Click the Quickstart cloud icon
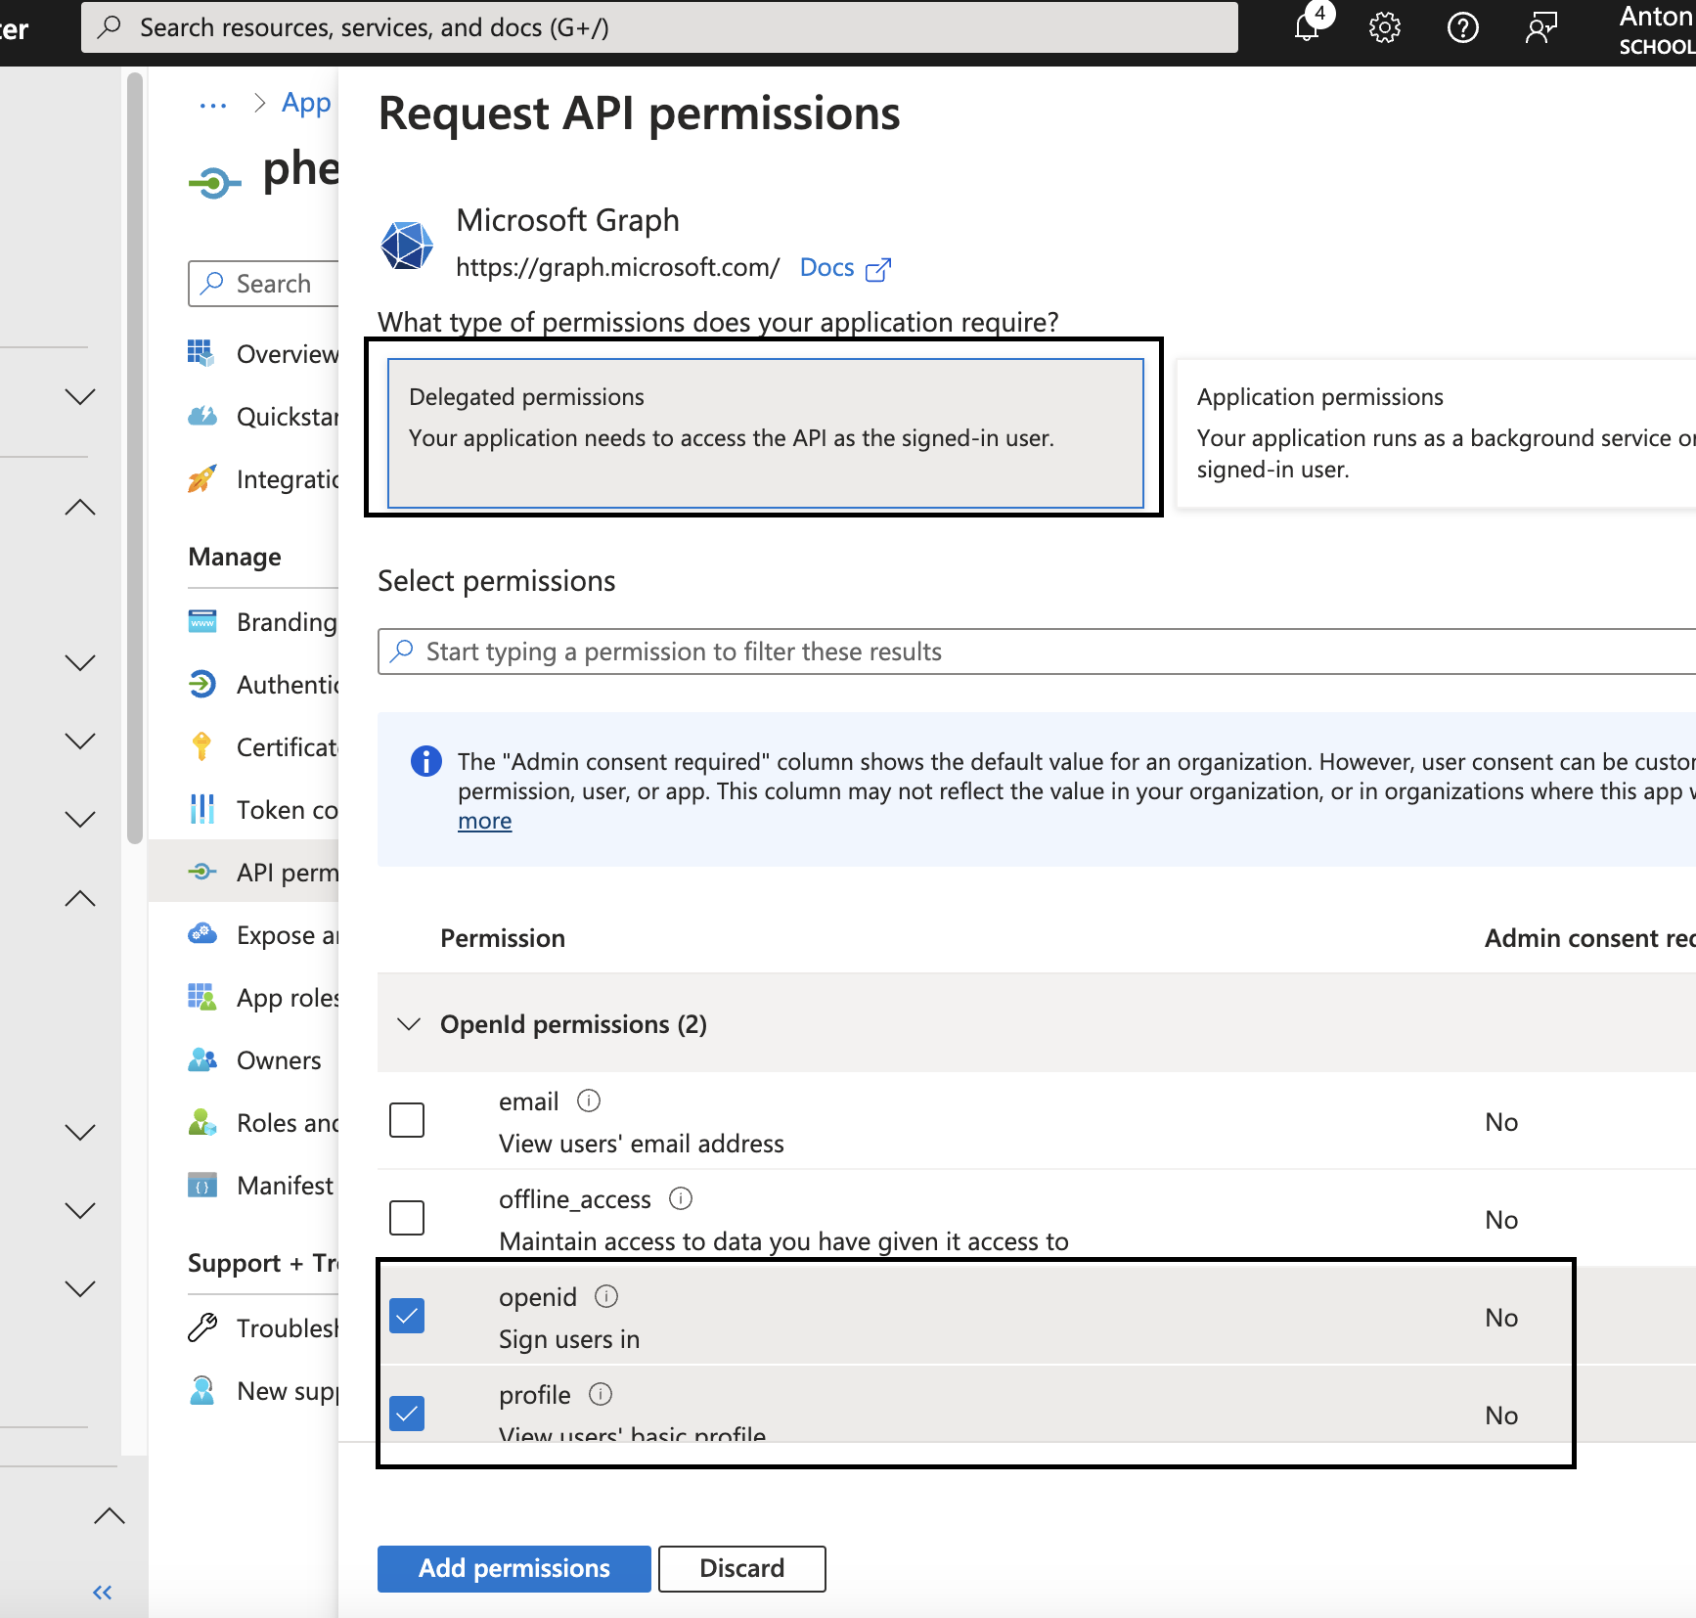 coord(201,416)
